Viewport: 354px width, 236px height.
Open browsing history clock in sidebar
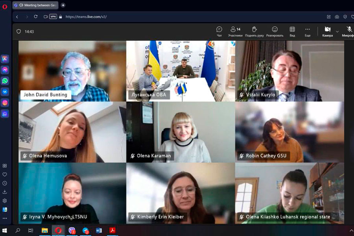point(5,183)
